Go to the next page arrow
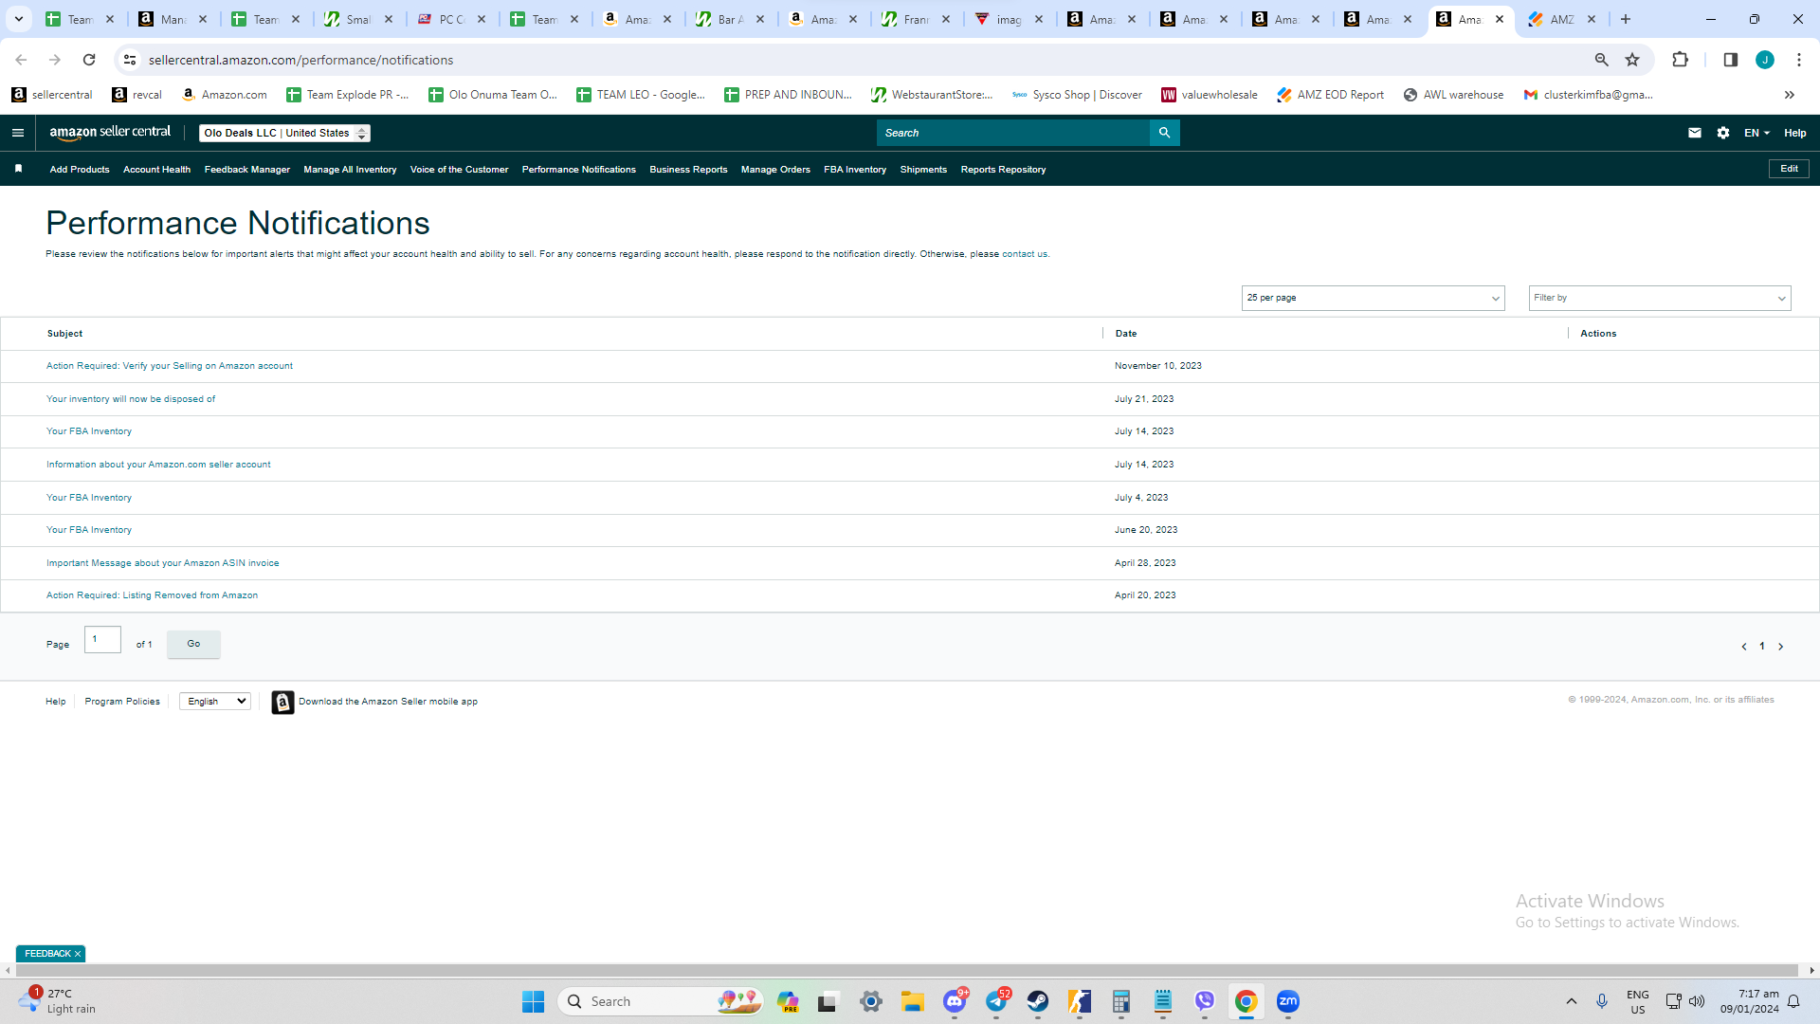The height and width of the screenshot is (1024, 1820). [1781, 647]
